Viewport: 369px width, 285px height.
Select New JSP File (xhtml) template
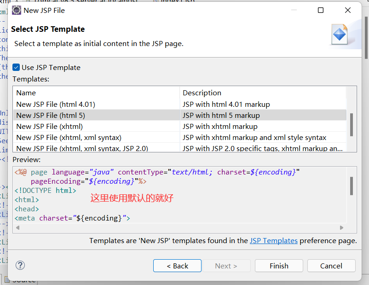(49, 126)
